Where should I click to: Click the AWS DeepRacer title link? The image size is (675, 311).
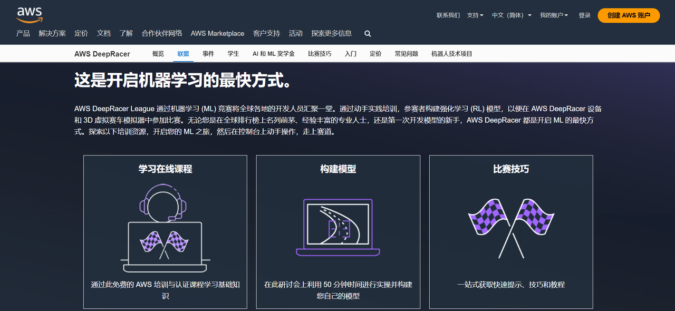click(102, 54)
